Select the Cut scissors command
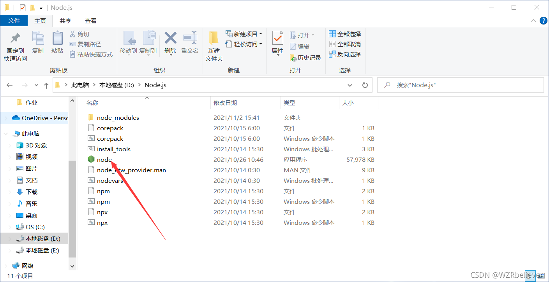 (79, 34)
